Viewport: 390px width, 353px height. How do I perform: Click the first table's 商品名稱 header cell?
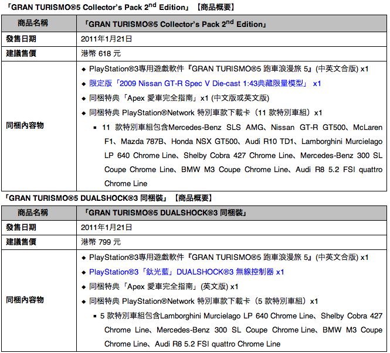pyautogui.click(x=39, y=23)
